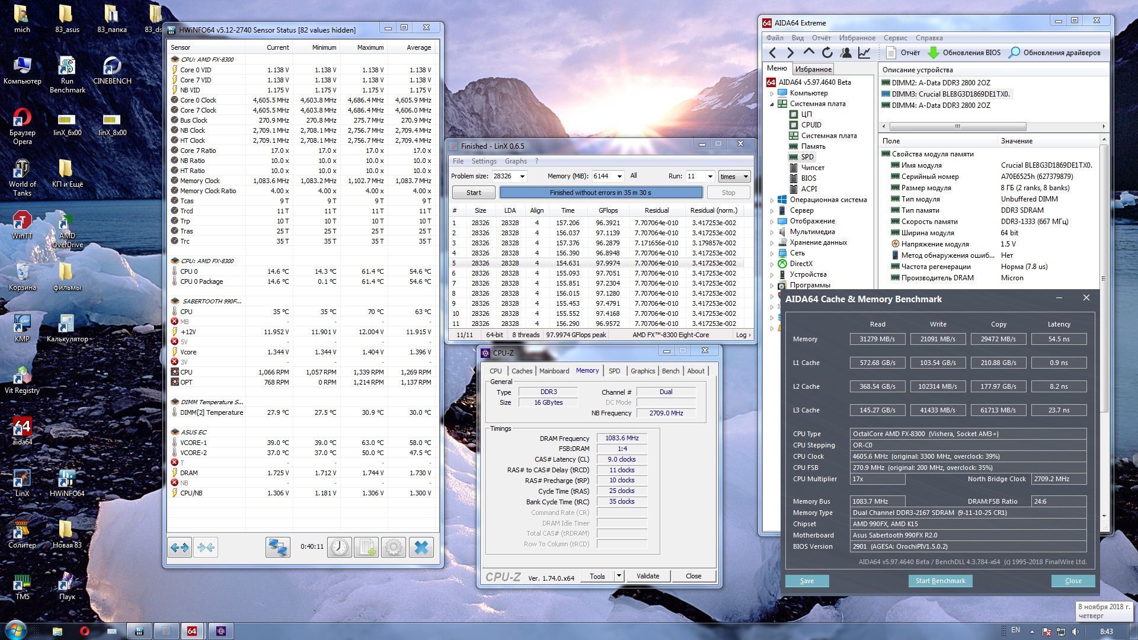Click CPU-Z Validate button
This screenshot has width=1138, height=640.
(x=647, y=576)
